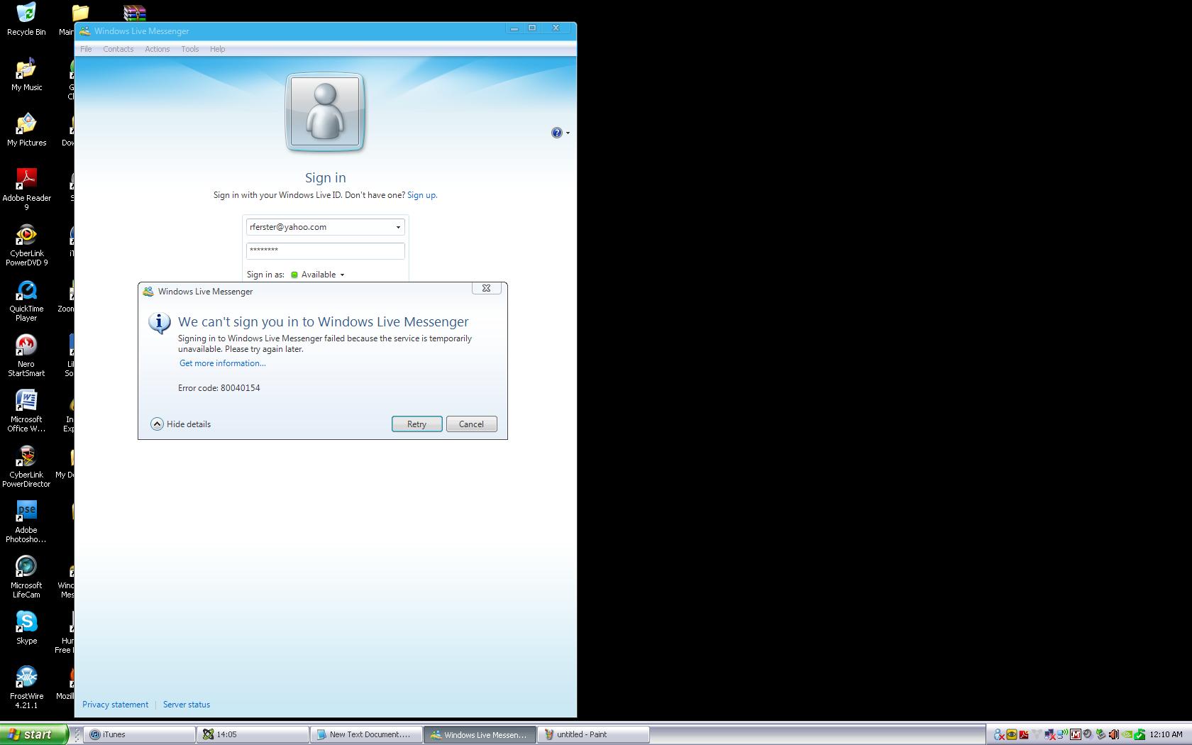
Task: Click the Messenger user avatar picture
Action: [326, 112]
